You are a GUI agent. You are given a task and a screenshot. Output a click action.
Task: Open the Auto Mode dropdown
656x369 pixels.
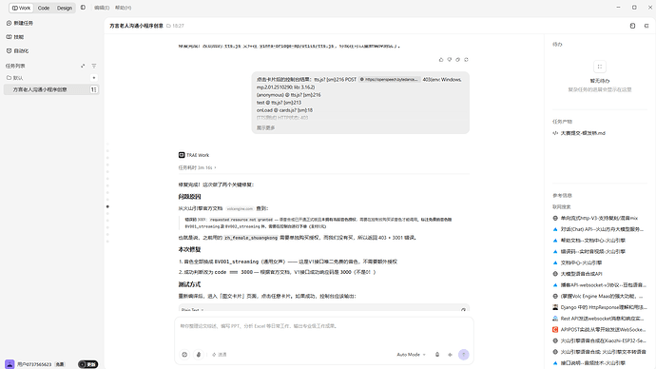click(x=411, y=355)
